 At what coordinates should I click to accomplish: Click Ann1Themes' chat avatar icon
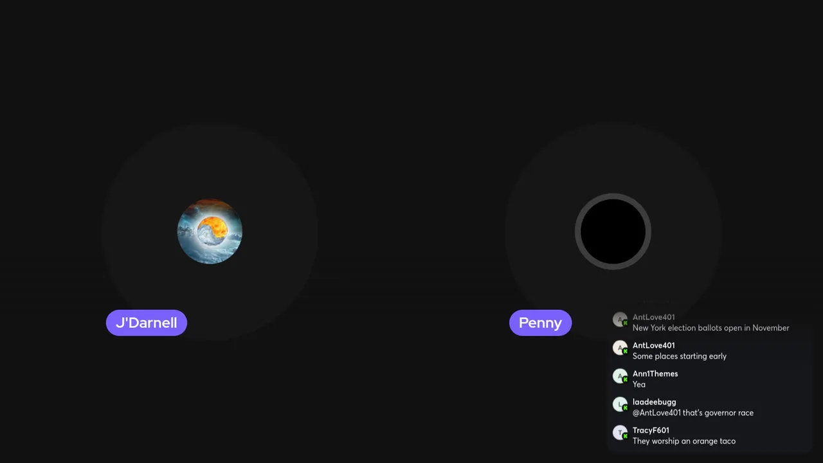click(x=620, y=376)
